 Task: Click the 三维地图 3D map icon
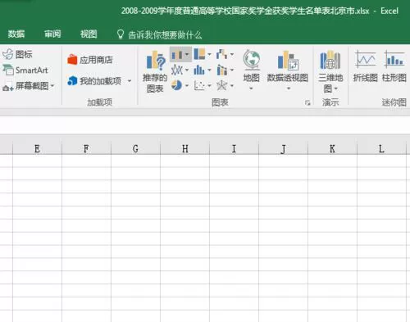click(x=330, y=60)
